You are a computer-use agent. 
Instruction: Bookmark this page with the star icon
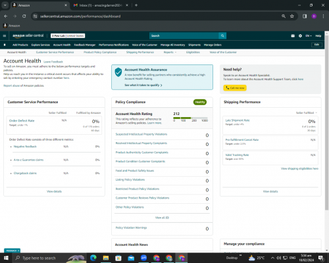292,16
